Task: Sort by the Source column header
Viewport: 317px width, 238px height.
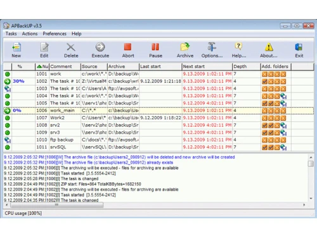Action: coord(94,67)
